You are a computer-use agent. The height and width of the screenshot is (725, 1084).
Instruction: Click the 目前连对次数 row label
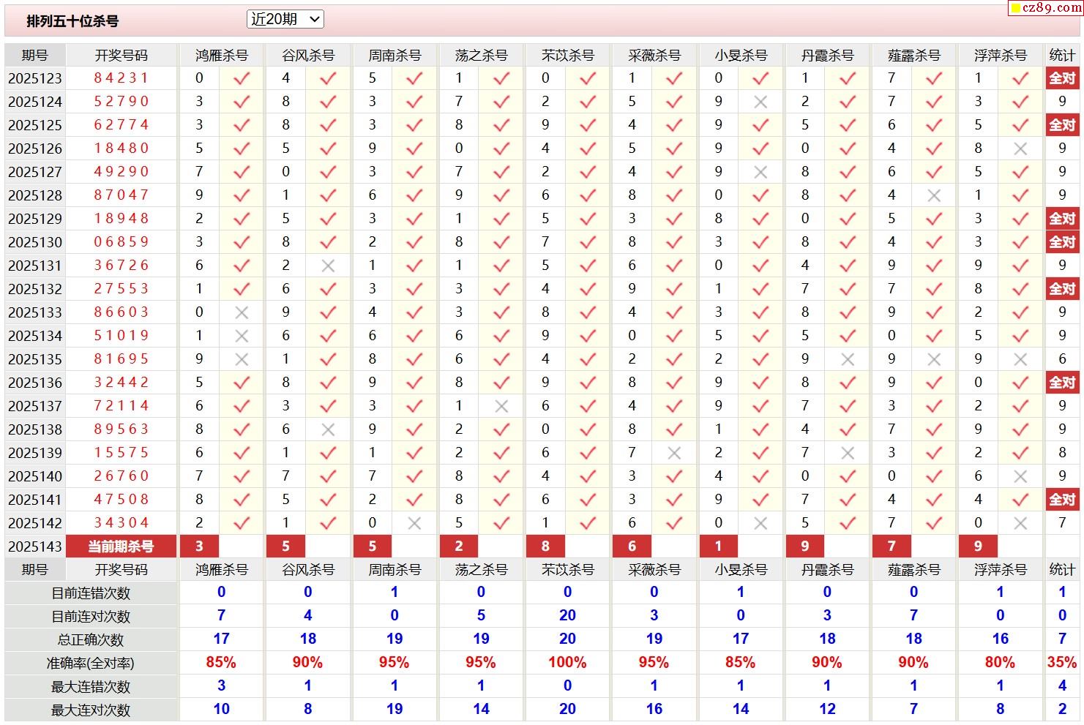91,617
